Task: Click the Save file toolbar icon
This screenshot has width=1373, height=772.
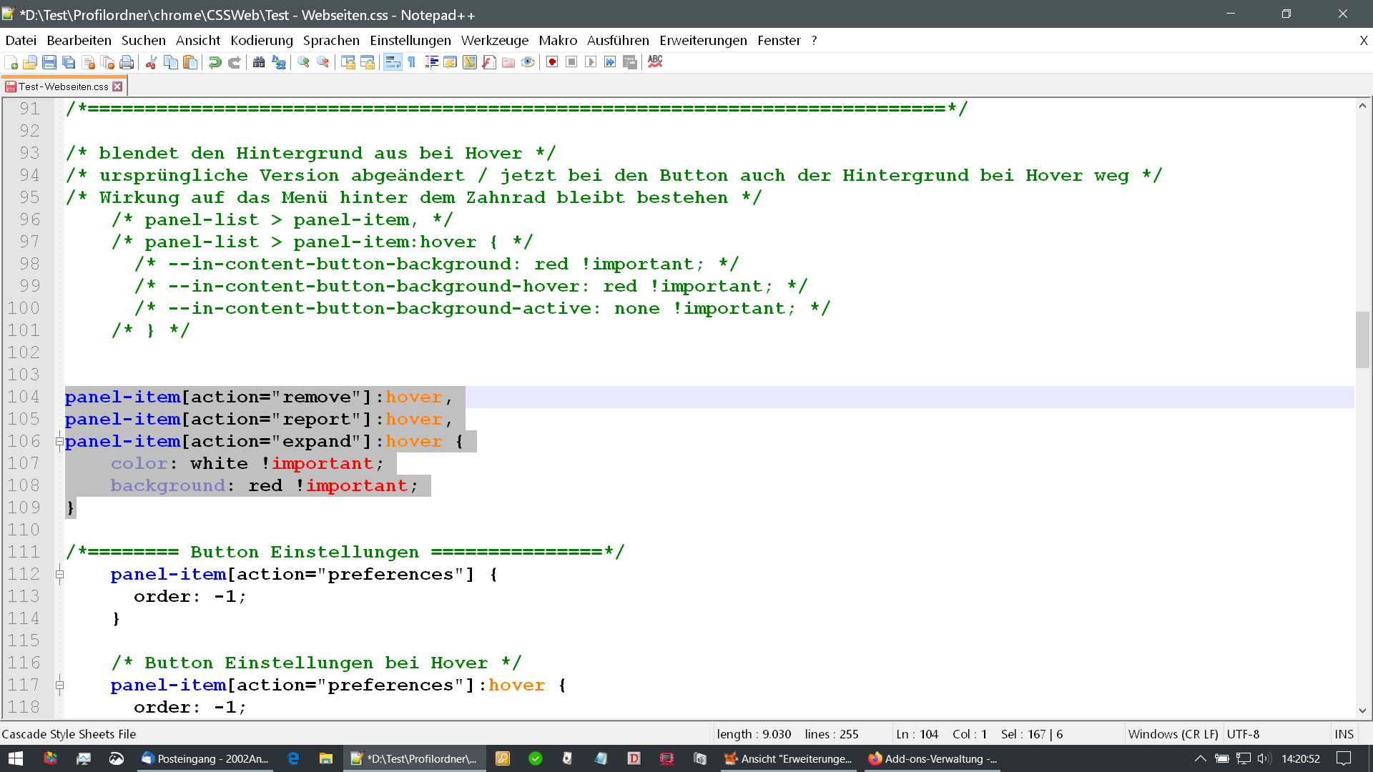Action: [x=49, y=62]
